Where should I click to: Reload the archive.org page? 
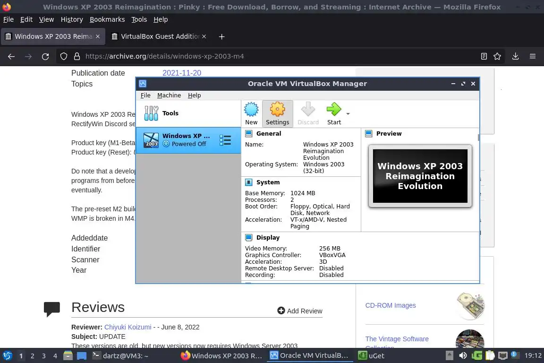(x=45, y=56)
